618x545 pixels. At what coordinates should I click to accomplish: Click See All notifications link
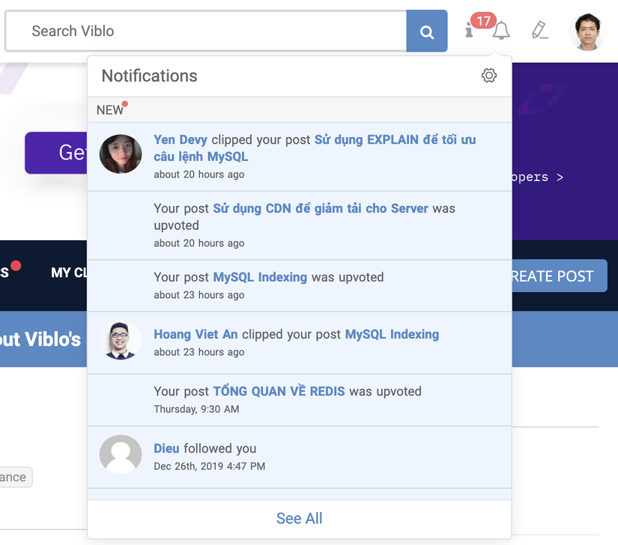click(300, 519)
